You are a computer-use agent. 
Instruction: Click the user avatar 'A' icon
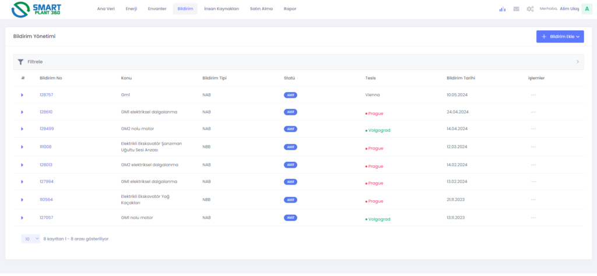pyautogui.click(x=586, y=9)
